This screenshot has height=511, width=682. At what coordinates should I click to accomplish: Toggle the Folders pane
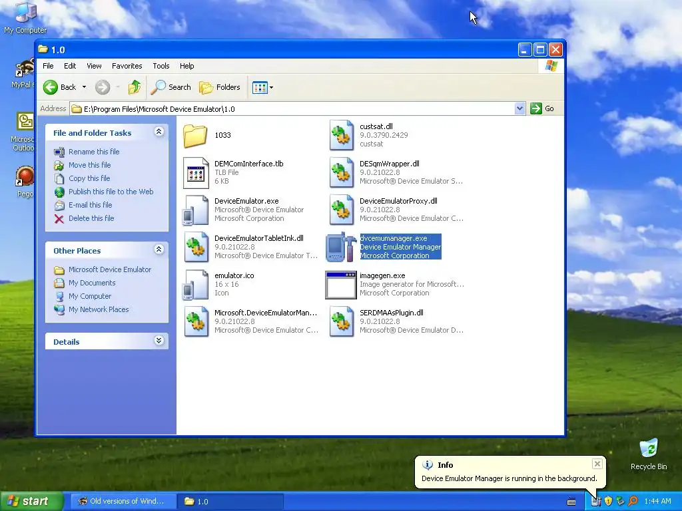tap(220, 87)
